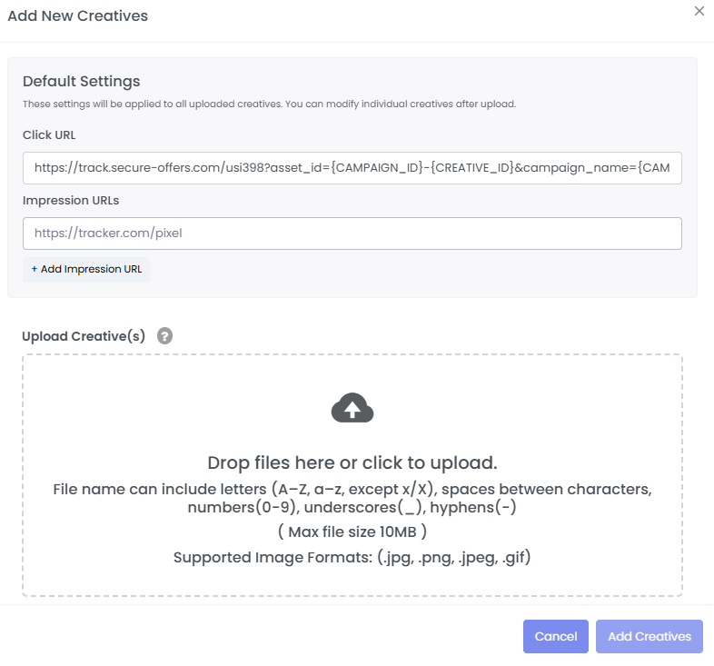
Task: Click the Default Settings heading
Action: point(82,82)
